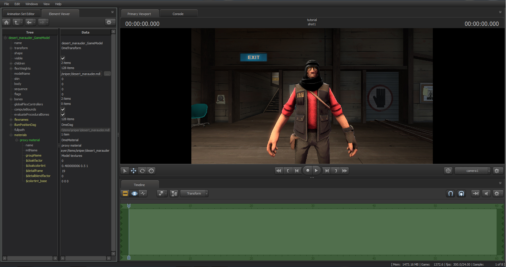Switch to the Motion Editor icon

pos(134,193)
